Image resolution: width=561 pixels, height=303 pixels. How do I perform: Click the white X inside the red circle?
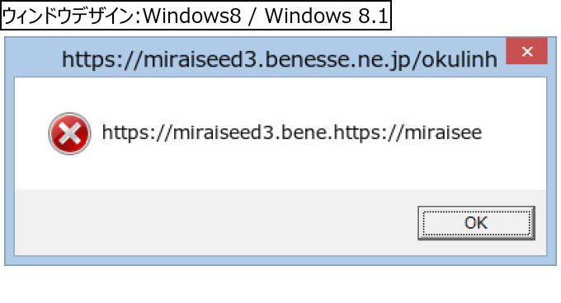tap(70, 133)
